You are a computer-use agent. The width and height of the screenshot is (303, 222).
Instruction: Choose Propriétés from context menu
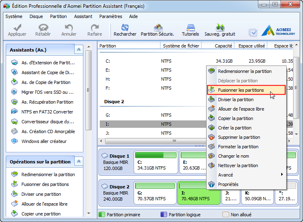(246, 184)
